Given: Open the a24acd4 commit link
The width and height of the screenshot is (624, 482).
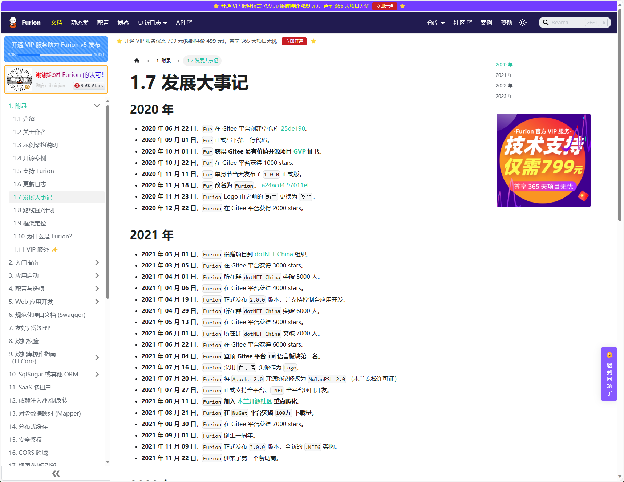Looking at the screenshot, I should click(x=273, y=185).
